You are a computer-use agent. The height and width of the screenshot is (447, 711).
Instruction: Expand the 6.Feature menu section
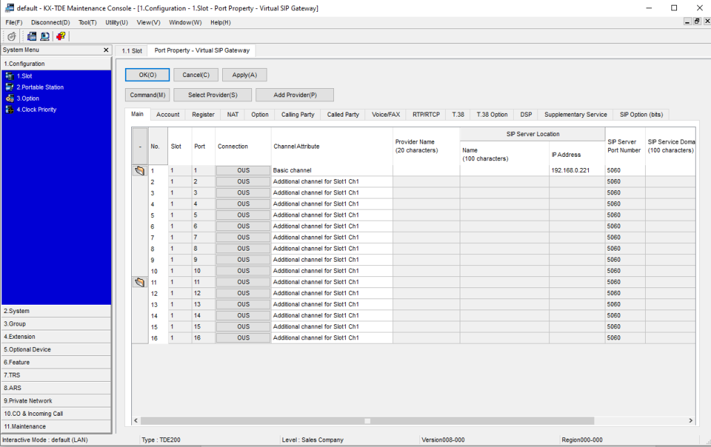(x=56, y=362)
